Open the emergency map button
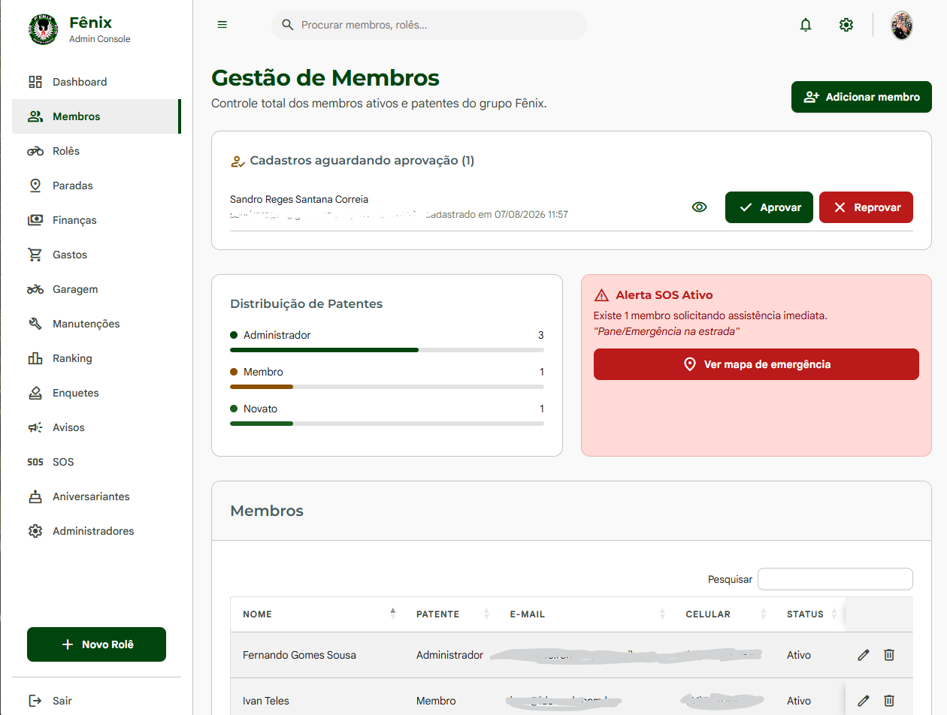Image resolution: width=947 pixels, height=715 pixels. point(756,364)
